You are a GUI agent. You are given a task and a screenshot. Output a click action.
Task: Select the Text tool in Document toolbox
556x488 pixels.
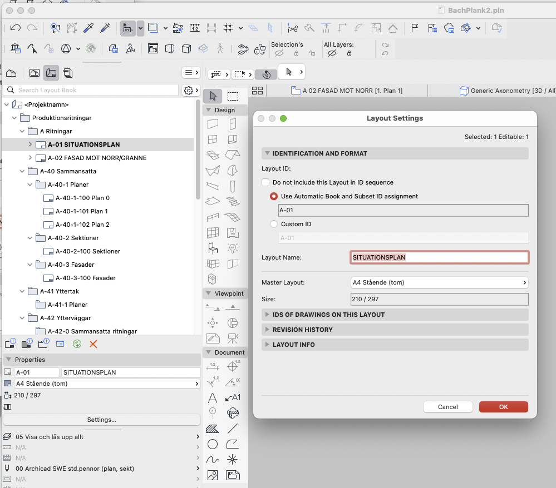point(213,398)
